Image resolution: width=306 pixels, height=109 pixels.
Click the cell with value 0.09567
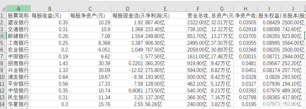click(269, 63)
